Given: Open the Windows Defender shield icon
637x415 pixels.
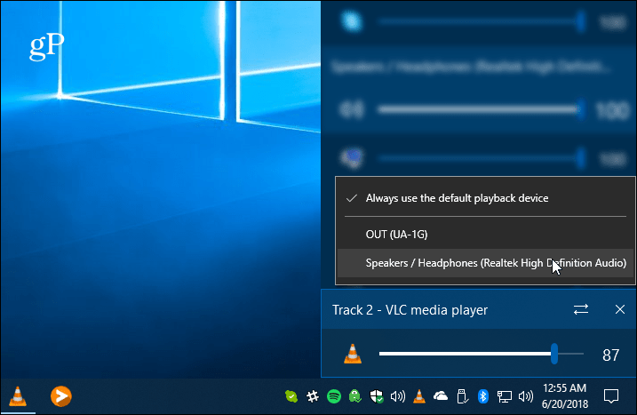Looking at the screenshot, I should point(377,396).
